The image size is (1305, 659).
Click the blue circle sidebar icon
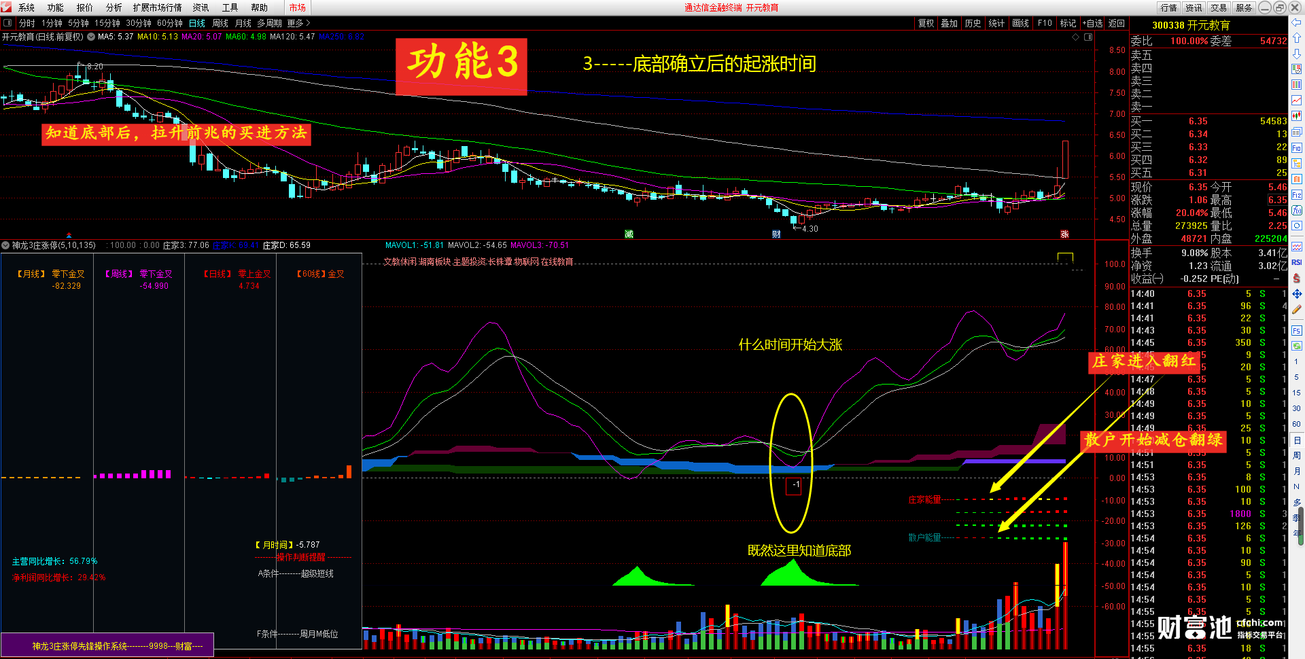(x=1296, y=226)
